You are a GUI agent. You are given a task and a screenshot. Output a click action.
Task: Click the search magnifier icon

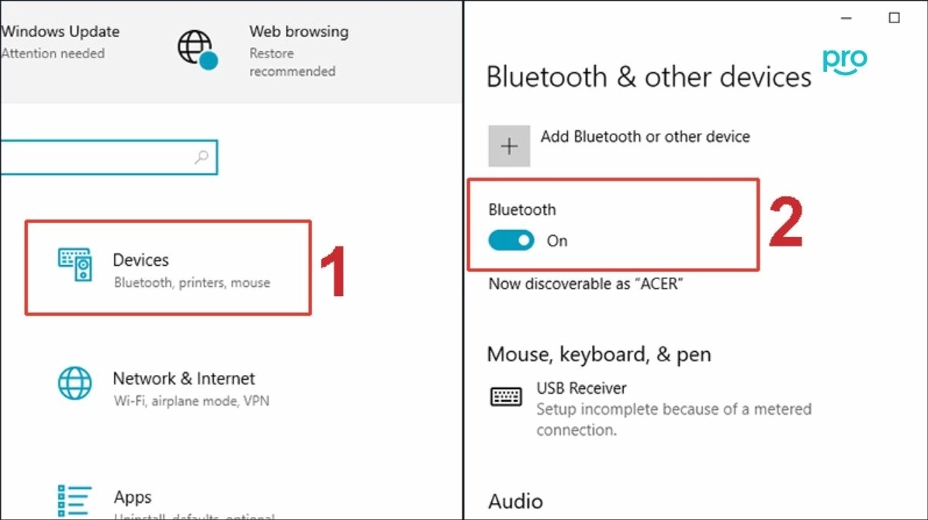click(x=200, y=157)
